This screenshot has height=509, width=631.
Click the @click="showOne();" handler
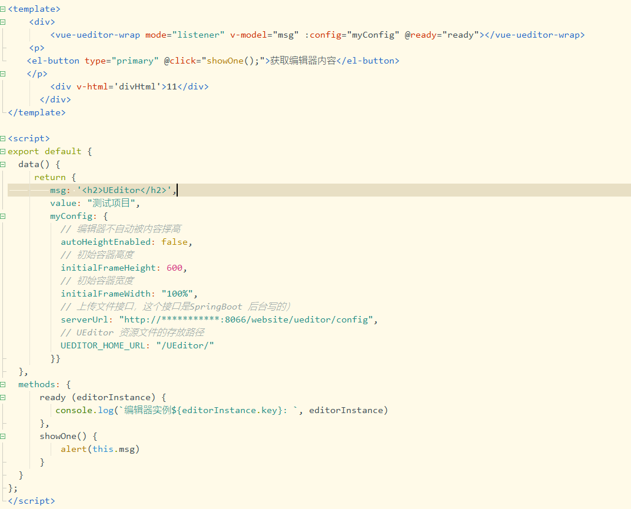[214, 61]
